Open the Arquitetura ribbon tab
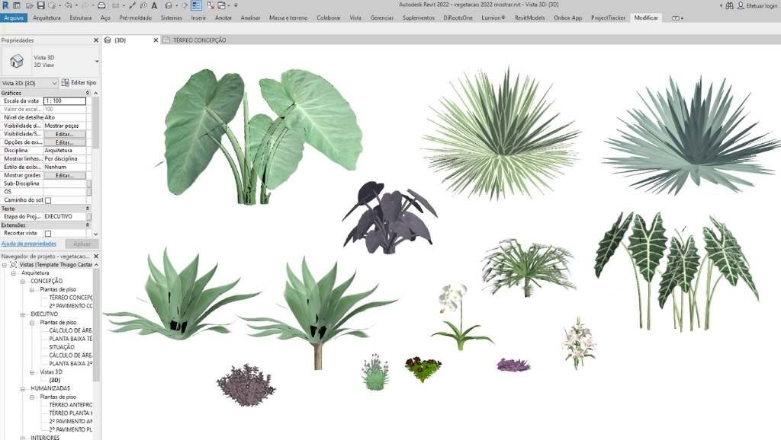781x440 pixels. tap(47, 18)
